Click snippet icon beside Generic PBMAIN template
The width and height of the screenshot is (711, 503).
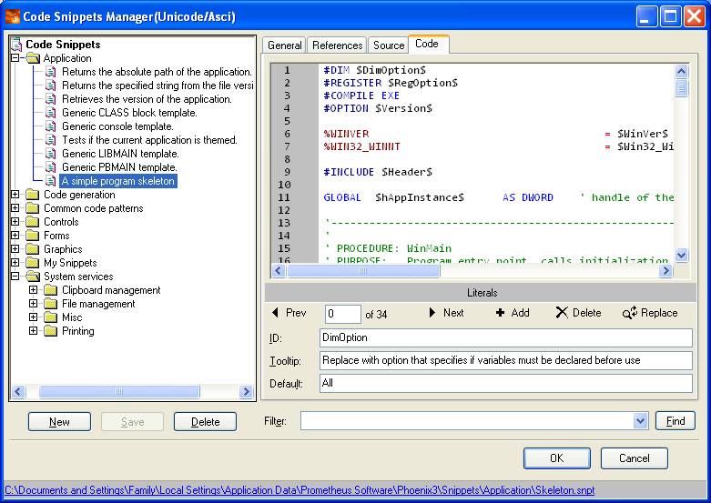(x=51, y=166)
